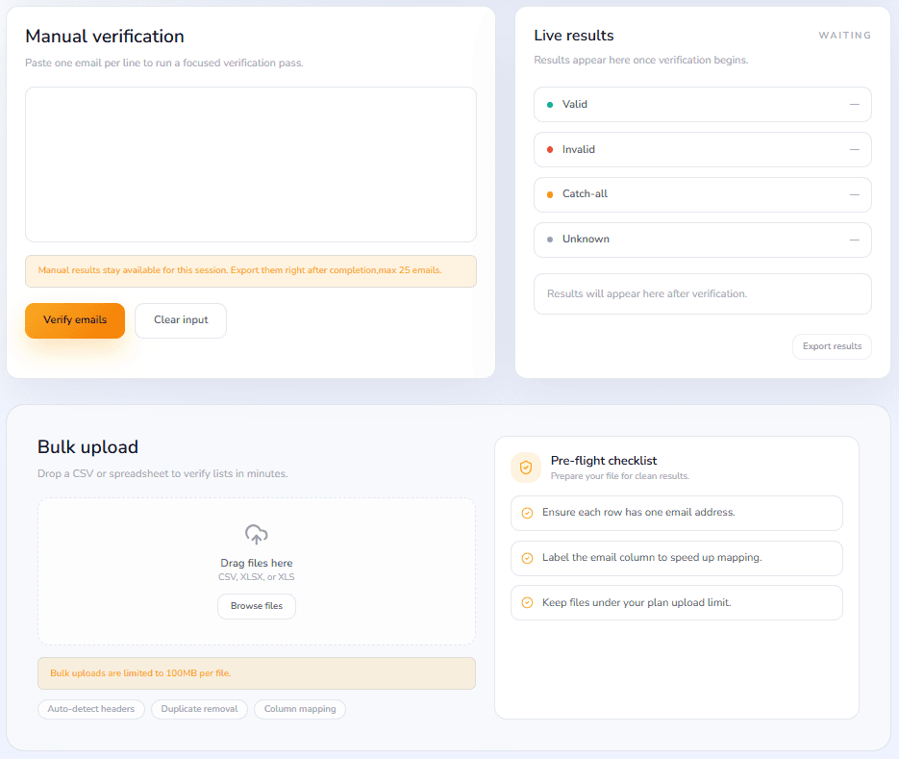Click the Pre-flight checklist badge icon
The height and width of the screenshot is (759, 899).
coord(526,467)
